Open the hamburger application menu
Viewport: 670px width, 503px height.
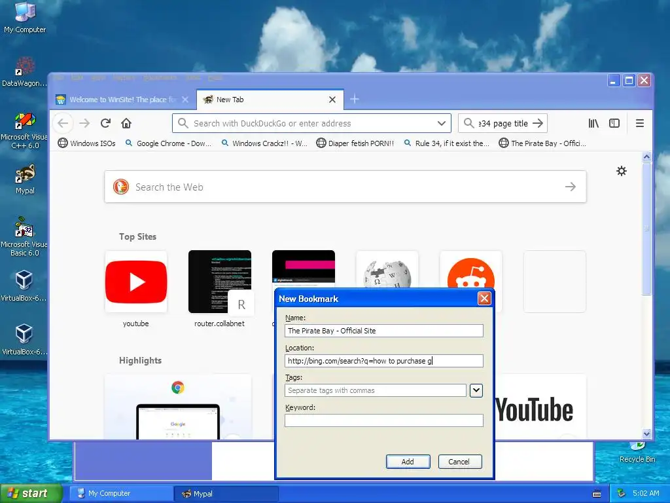(x=640, y=123)
